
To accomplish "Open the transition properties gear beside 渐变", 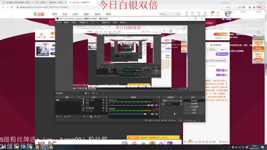I will [x=181, y=101].
